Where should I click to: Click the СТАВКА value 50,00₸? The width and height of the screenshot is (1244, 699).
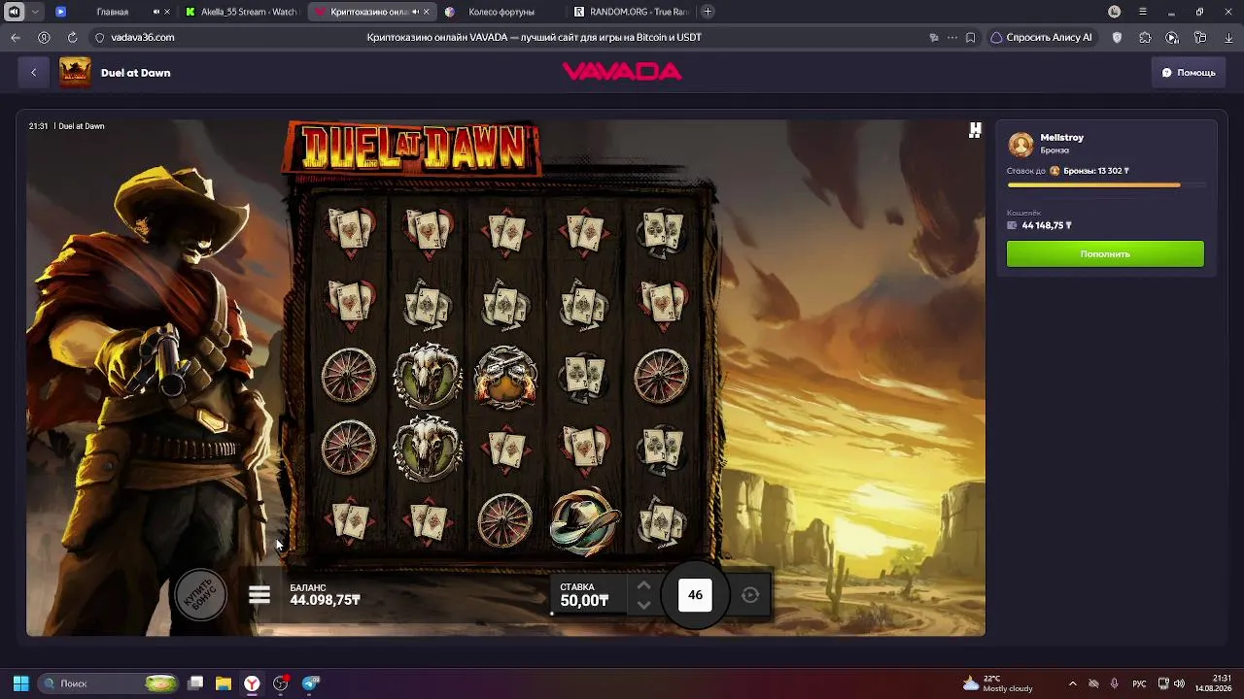coord(584,601)
